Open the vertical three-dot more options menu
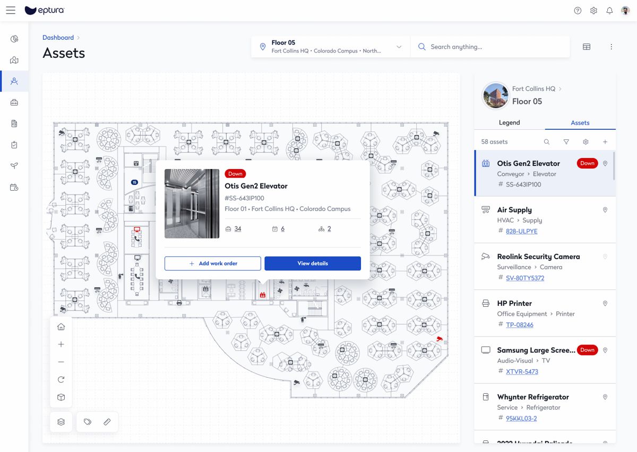The height and width of the screenshot is (452, 637). pos(611,47)
